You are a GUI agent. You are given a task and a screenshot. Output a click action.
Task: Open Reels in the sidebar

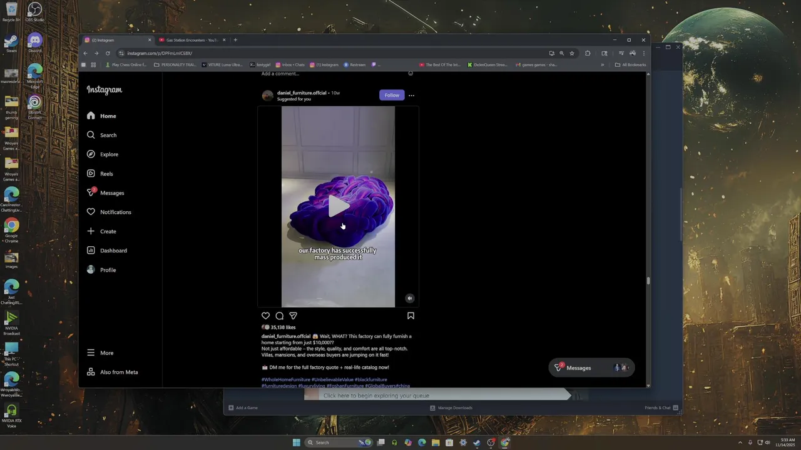[99, 174]
